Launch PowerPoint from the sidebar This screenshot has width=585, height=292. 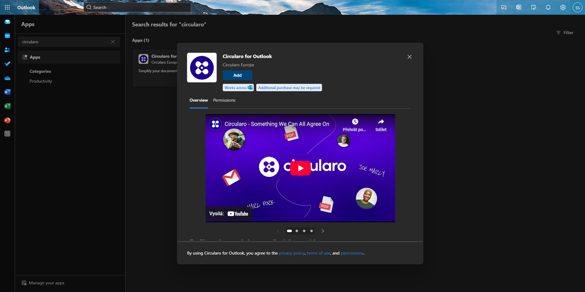point(7,120)
